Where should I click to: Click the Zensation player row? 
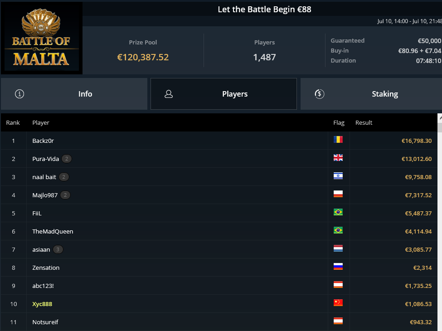coord(219,268)
